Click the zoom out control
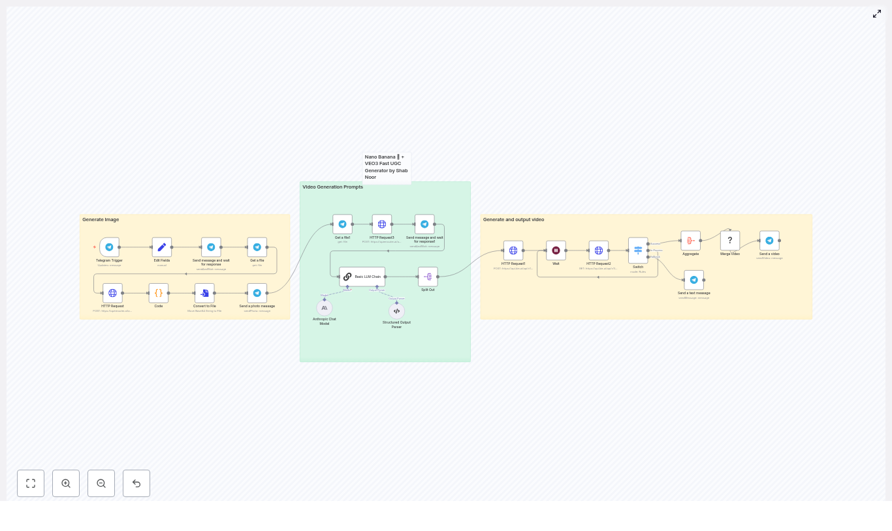892x531 pixels. pyautogui.click(x=101, y=483)
